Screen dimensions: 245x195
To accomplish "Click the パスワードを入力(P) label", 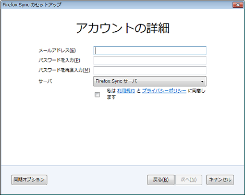I will tap(59, 60).
